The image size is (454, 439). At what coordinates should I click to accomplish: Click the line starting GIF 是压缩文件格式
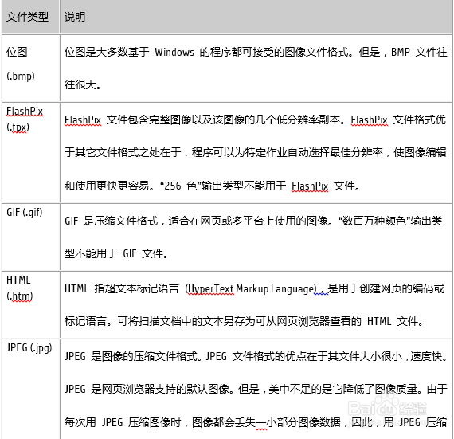253,221
